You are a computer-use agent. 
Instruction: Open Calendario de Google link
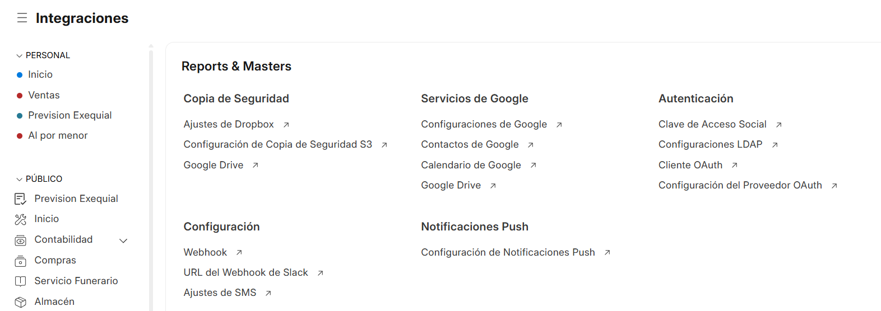click(471, 165)
